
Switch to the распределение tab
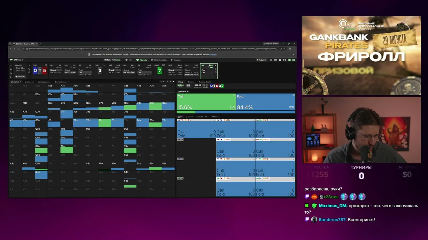click(44, 82)
